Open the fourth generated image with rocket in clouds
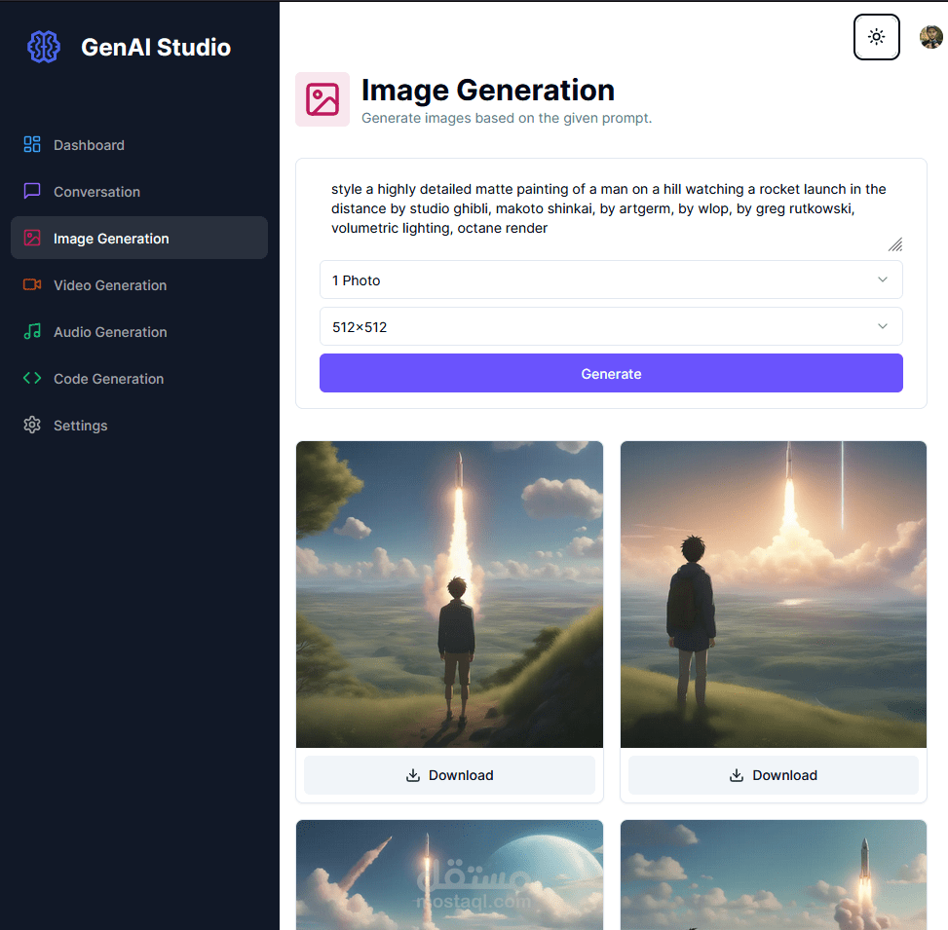This screenshot has width=948, height=930. [x=774, y=874]
